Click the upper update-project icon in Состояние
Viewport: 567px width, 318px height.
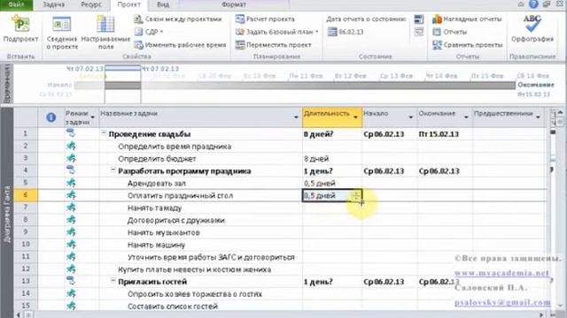[x=419, y=19]
